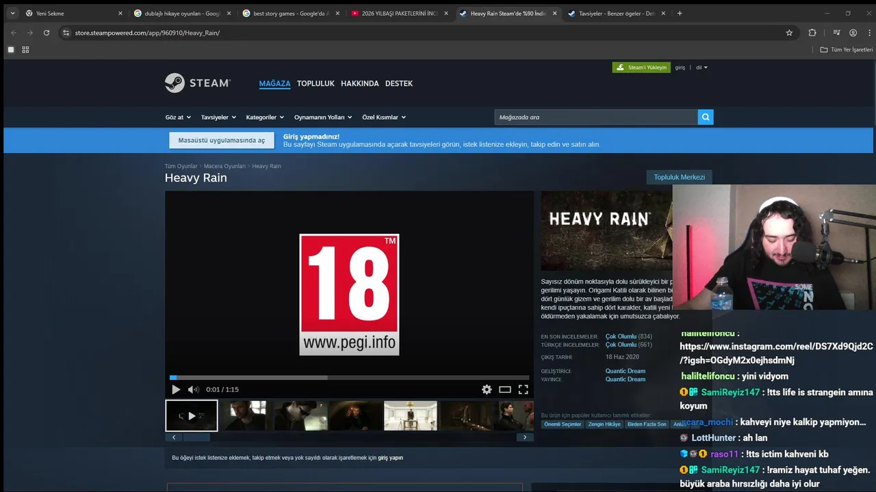This screenshot has height=492, width=876.
Task: Close the best story games tab
Action: coord(337,13)
